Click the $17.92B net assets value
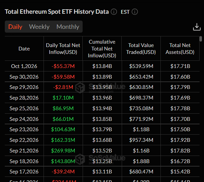 [x=180, y=140]
